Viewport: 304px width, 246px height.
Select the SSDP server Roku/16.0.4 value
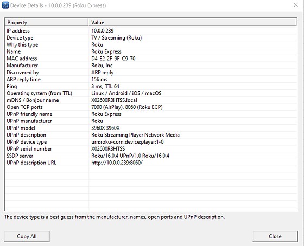pyautogui.click(x=130, y=156)
